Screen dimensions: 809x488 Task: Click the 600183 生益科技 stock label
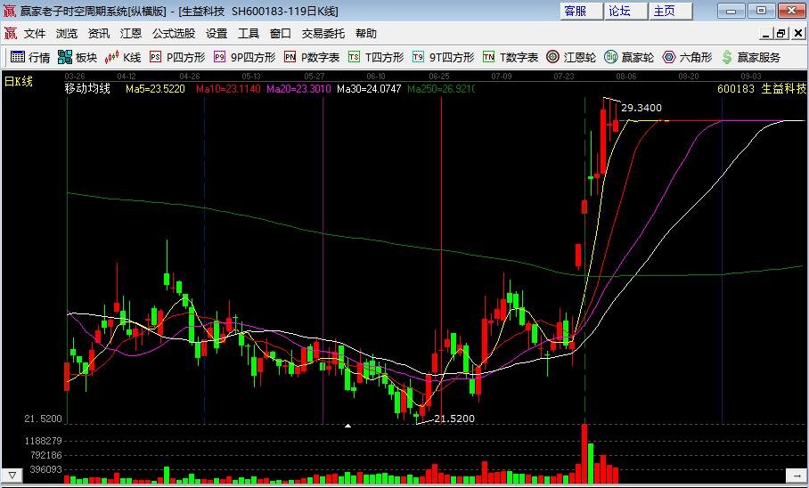point(762,89)
